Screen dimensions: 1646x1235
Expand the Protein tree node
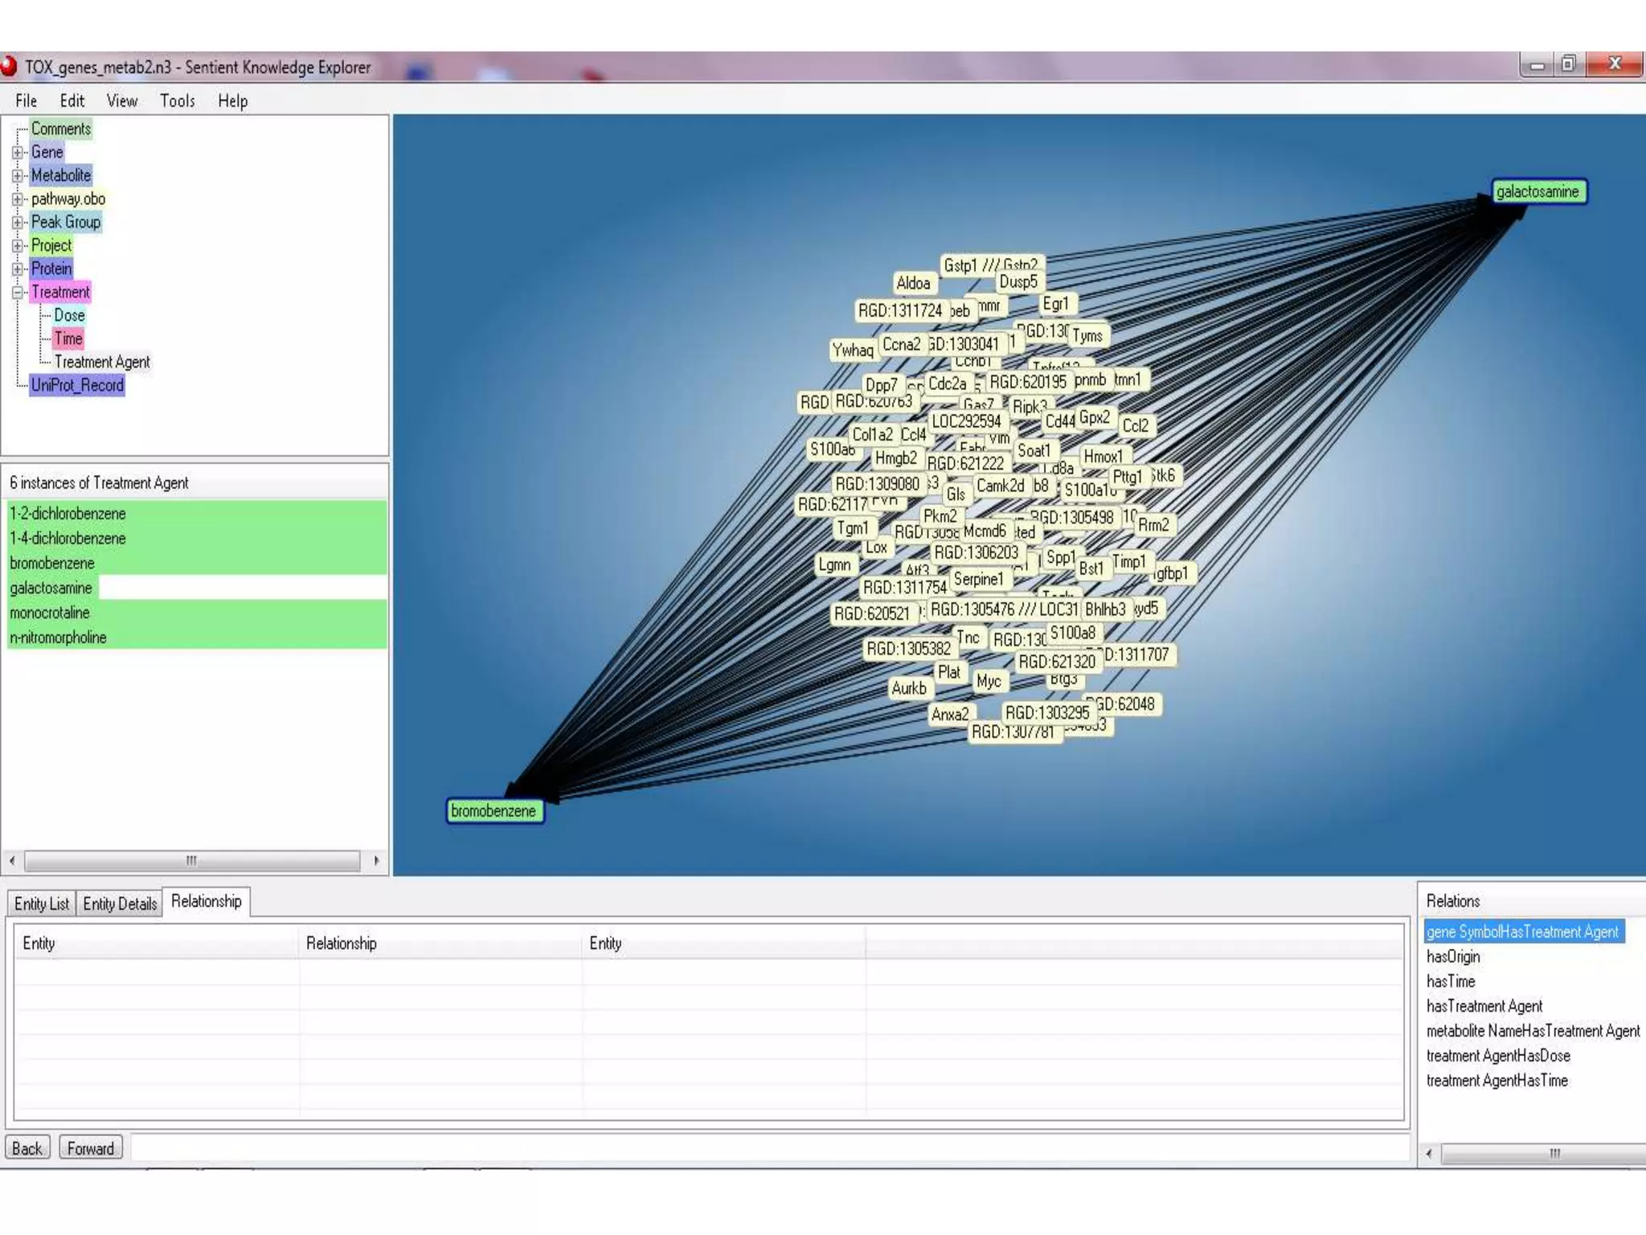coord(18,269)
